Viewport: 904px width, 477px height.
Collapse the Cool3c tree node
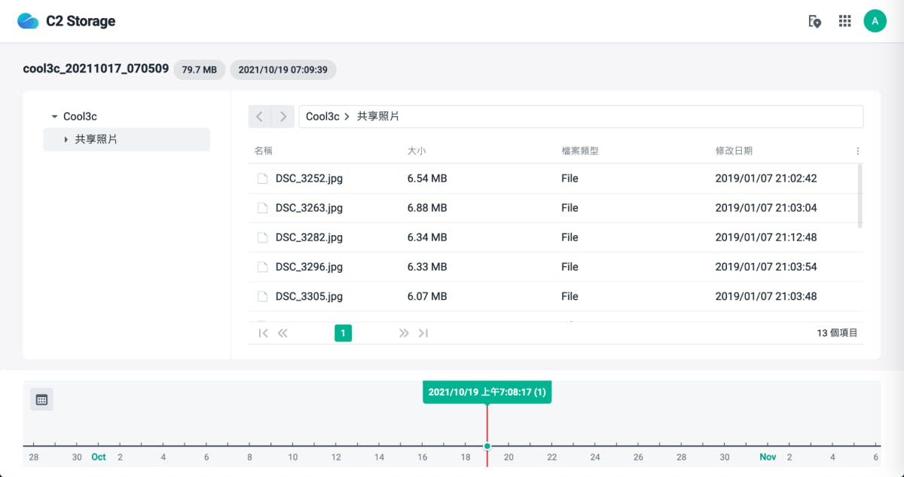pos(54,117)
